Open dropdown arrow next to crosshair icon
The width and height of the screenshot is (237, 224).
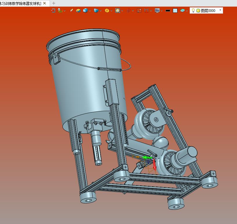coord(133,11)
